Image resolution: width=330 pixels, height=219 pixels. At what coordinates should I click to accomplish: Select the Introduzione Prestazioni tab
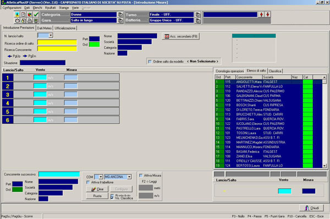pos(19,28)
